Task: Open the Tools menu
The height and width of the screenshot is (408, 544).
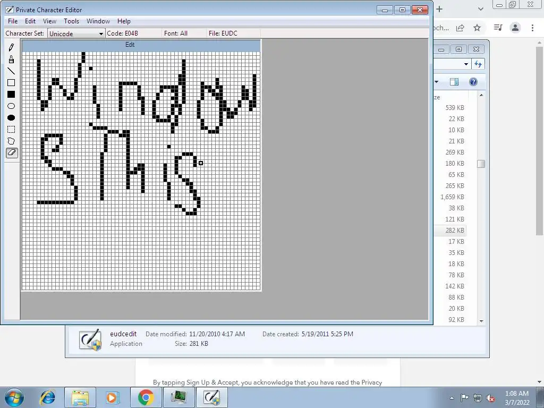Action: pyautogui.click(x=72, y=21)
